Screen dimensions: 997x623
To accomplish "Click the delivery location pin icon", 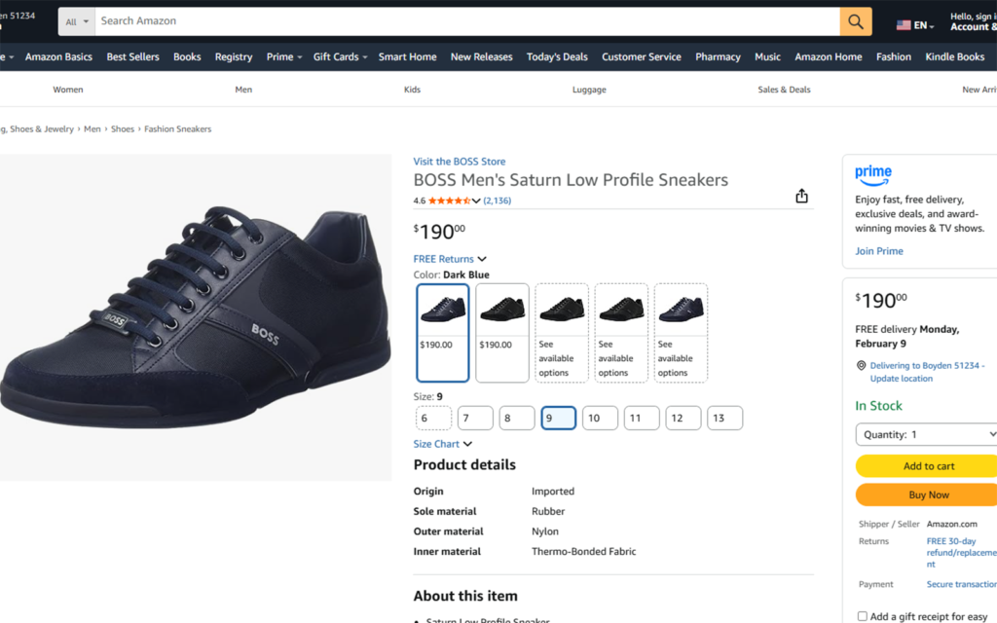I will point(861,366).
